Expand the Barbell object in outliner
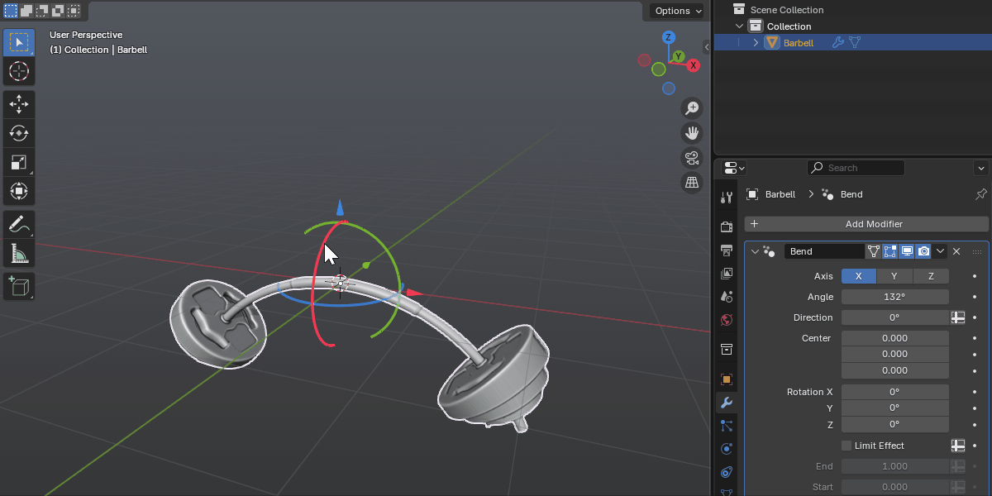 (756, 43)
